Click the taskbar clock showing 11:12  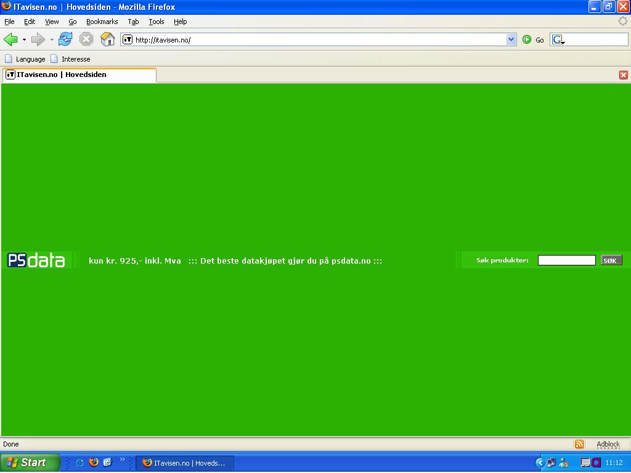(614, 463)
